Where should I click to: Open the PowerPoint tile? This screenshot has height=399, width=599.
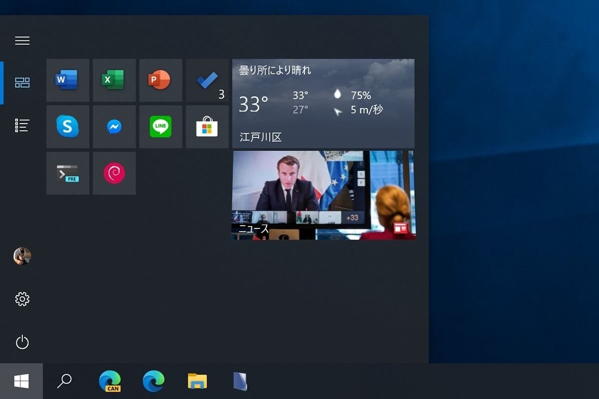click(x=161, y=80)
